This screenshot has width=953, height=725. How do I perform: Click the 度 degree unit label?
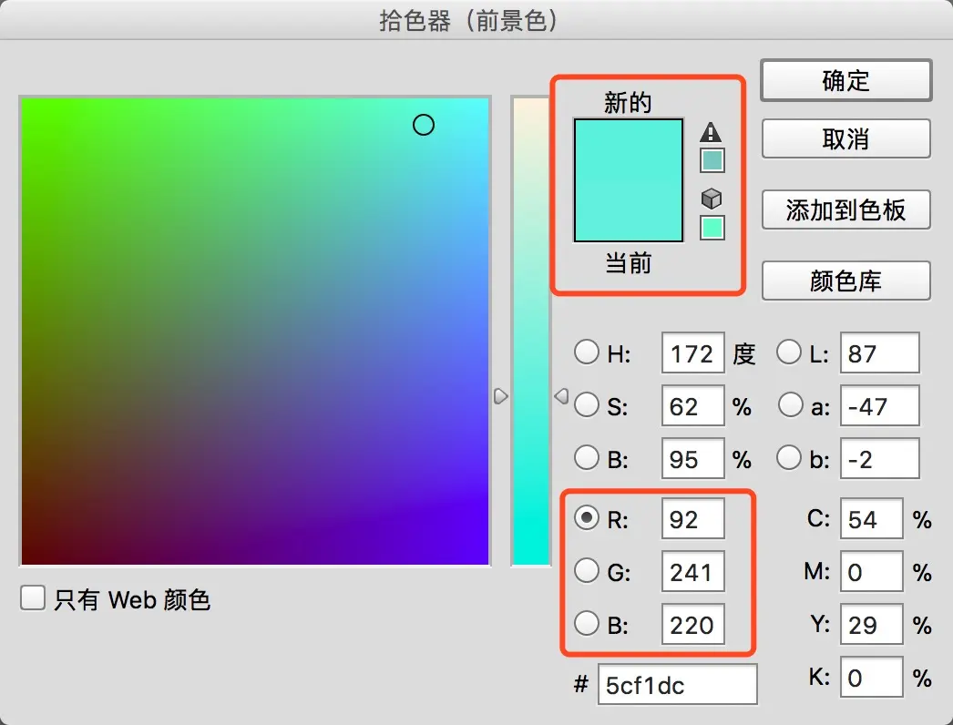pyautogui.click(x=744, y=353)
